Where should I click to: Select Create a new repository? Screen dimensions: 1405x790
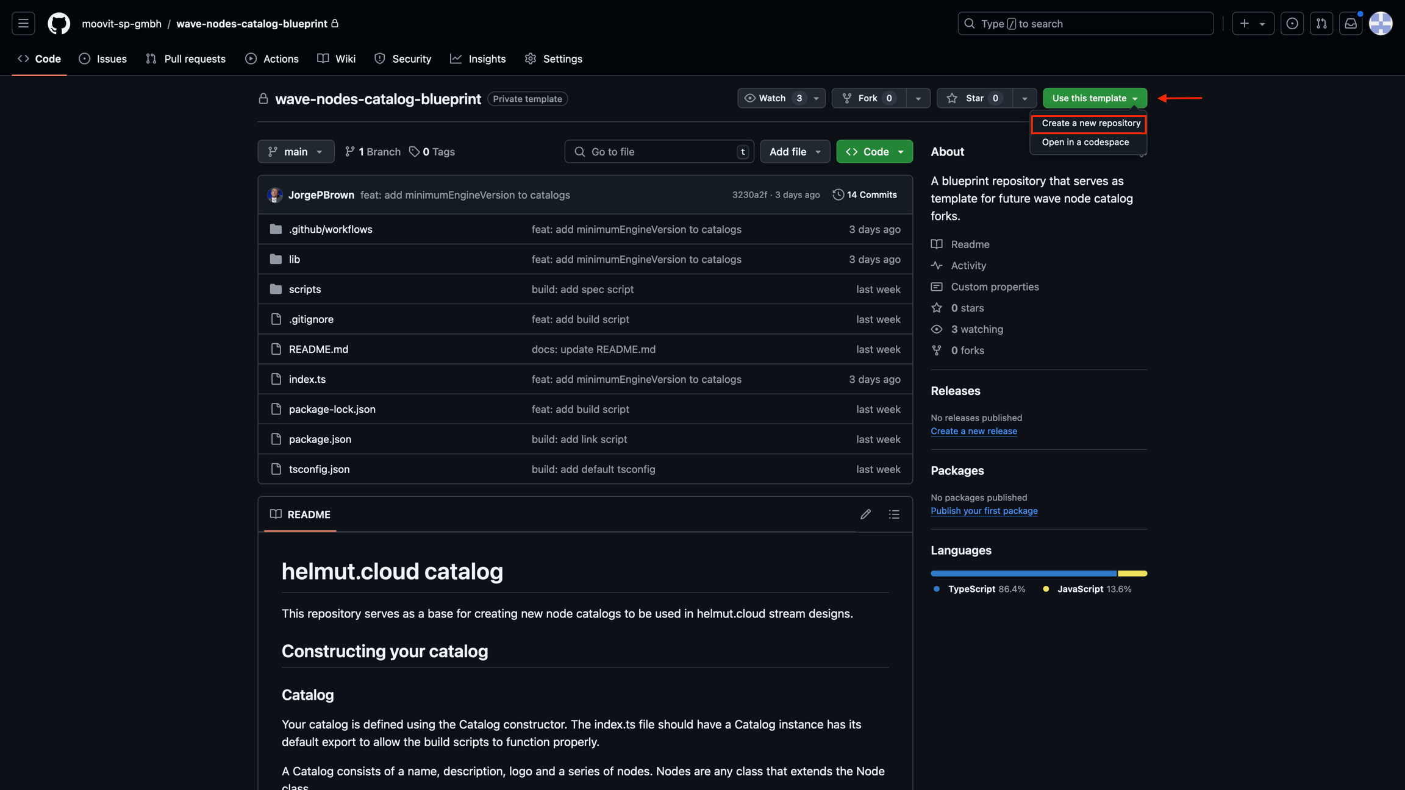point(1090,124)
